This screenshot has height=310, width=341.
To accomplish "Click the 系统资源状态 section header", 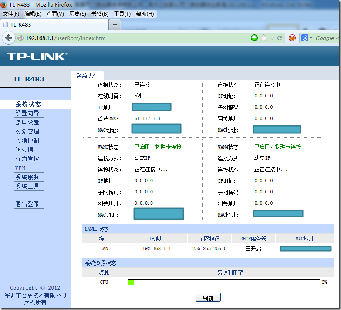I will (x=100, y=263).
